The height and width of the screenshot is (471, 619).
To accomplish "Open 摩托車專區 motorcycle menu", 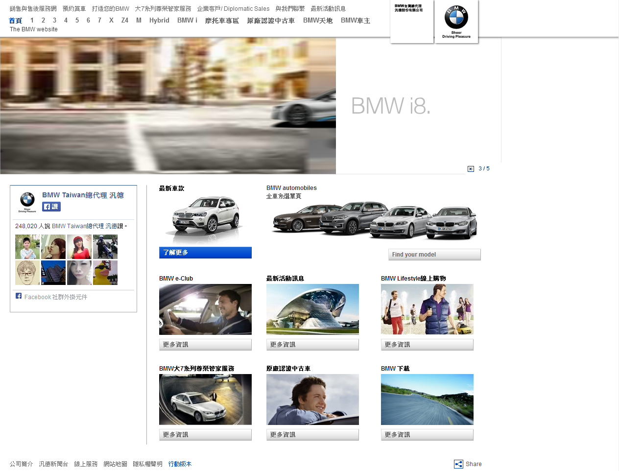I will 222,21.
